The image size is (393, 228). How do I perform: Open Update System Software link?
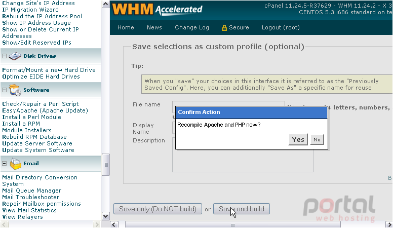(x=38, y=150)
